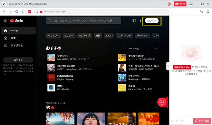Open the shopping cart icon in toolbar
Screen dimensions: 212x125
click(x=202, y=12)
